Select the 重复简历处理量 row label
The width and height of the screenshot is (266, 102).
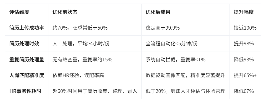(x=27, y=59)
